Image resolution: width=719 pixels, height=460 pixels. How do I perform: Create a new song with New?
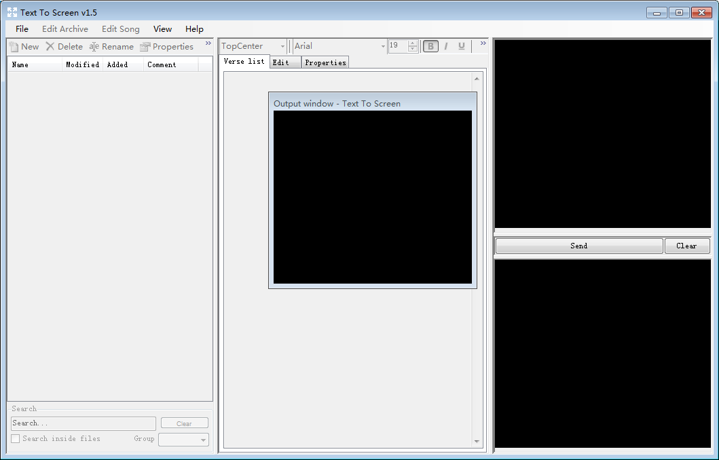24,47
